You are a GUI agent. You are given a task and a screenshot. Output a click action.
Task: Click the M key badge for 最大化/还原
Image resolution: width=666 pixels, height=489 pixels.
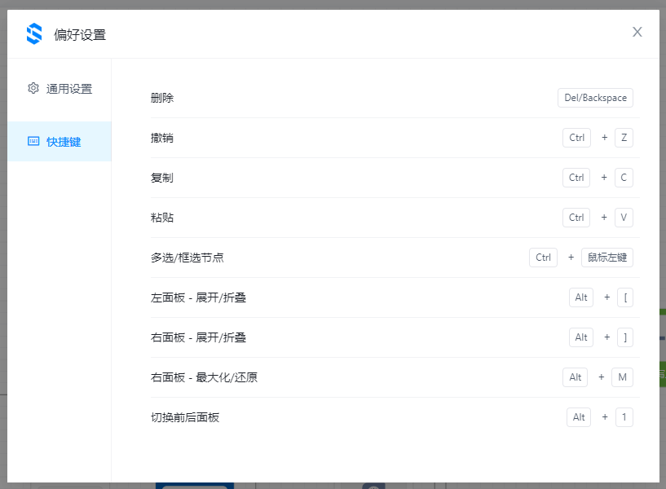(623, 377)
